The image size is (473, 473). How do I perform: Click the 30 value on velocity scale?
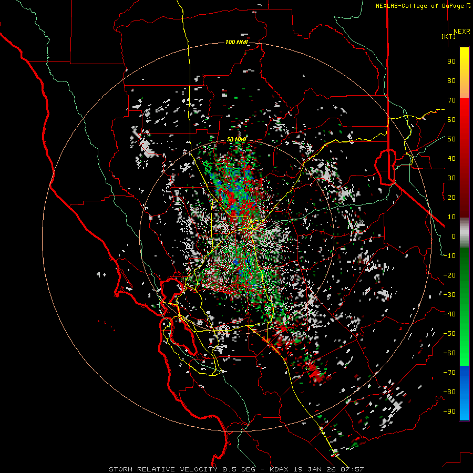pos(451,178)
